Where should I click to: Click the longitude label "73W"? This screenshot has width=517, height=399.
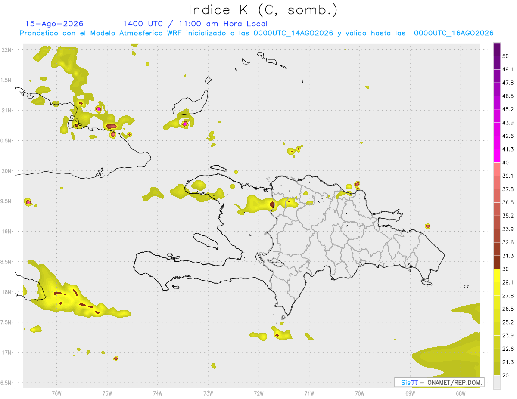[x=208, y=393]
